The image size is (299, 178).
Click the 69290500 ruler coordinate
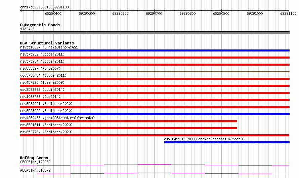click(87, 13)
